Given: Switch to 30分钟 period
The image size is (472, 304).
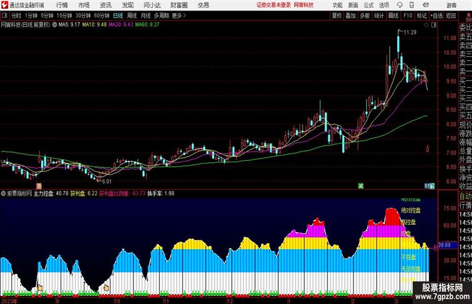Looking at the screenshot, I should pos(83,16).
